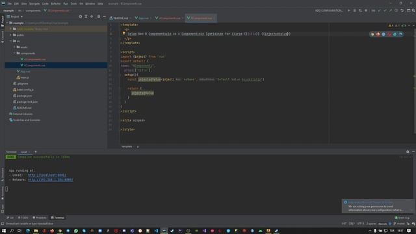Screen dimensions: 416x234
Task: Click the Stop square icon in toolbar
Action: pyautogui.click(x=366, y=10)
